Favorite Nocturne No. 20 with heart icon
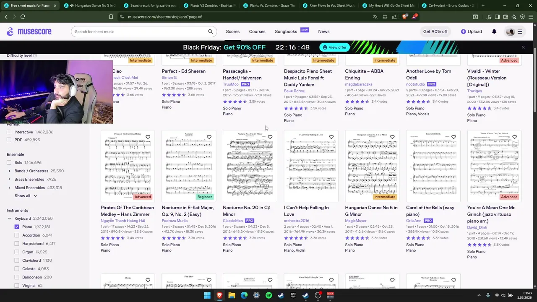The width and height of the screenshot is (537, 302). click(x=270, y=137)
